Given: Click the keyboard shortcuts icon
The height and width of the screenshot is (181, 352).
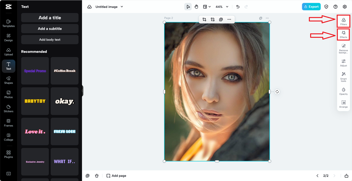Looking at the screenshot, I should click(9, 174).
